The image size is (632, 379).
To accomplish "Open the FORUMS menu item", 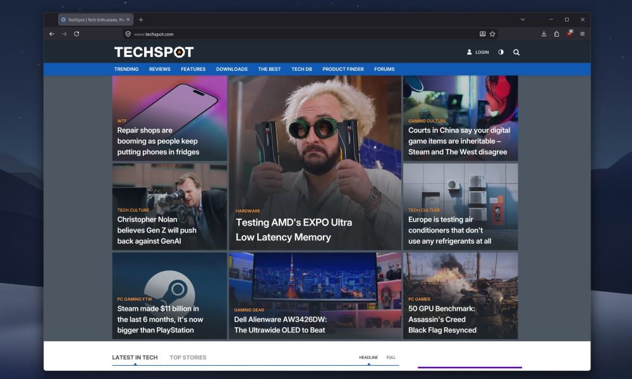I will click(x=384, y=69).
